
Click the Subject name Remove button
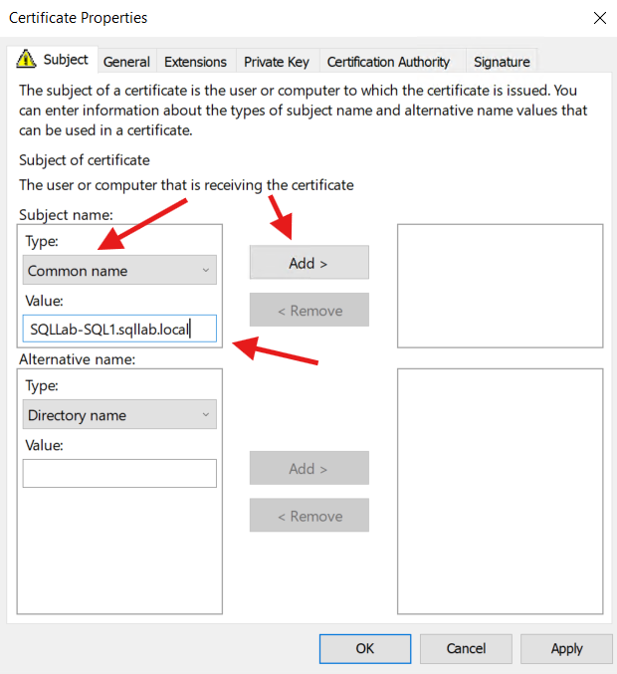[x=309, y=310]
